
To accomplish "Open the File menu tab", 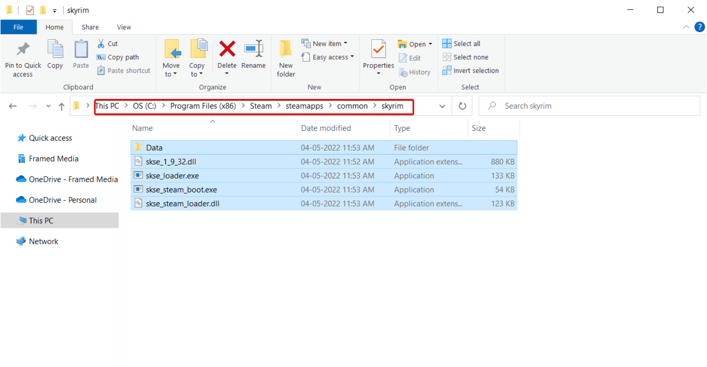I will click(18, 27).
